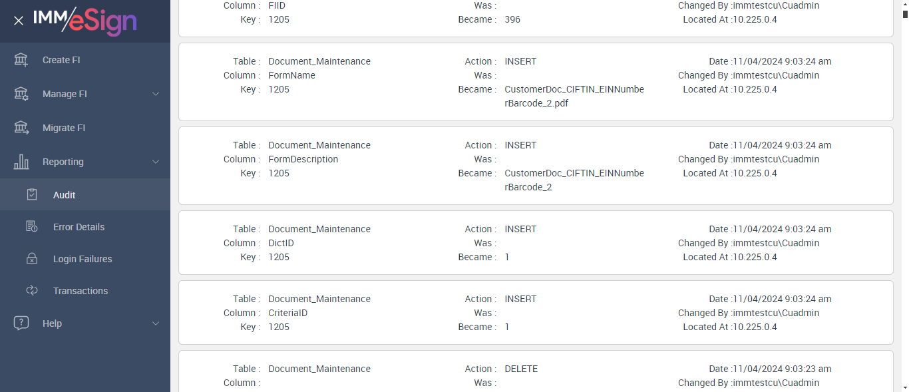Open the Create FI page

point(61,60)
